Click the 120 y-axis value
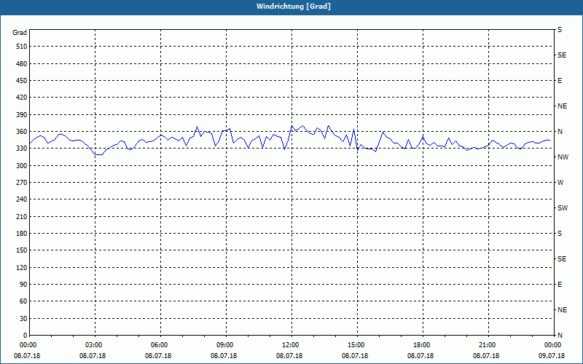The height and width of the screenshot is (364, 583). 22,267
